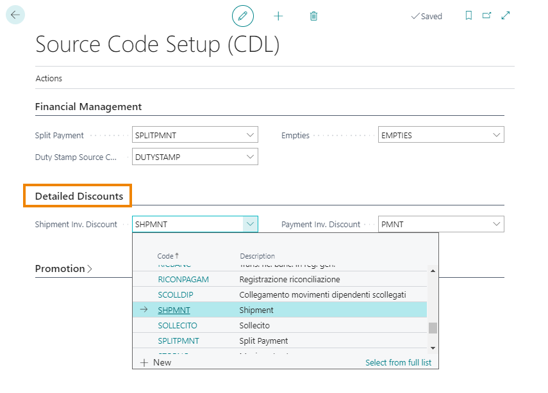Click the 'Shipment' description cell
The width and height of the screenshot is (548, 393).
(x=256, y=310)
